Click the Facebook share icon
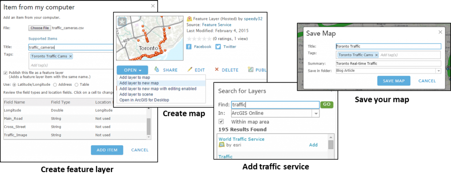451x180 pixels. [x=189, y=47]
